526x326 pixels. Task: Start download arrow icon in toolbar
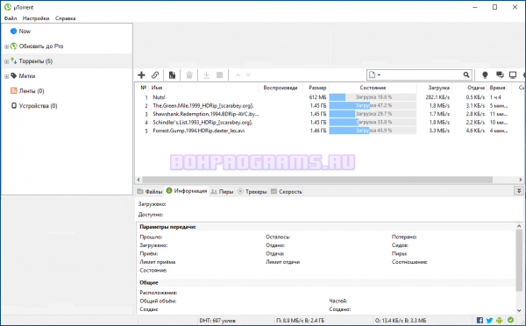tap(206, 75)
